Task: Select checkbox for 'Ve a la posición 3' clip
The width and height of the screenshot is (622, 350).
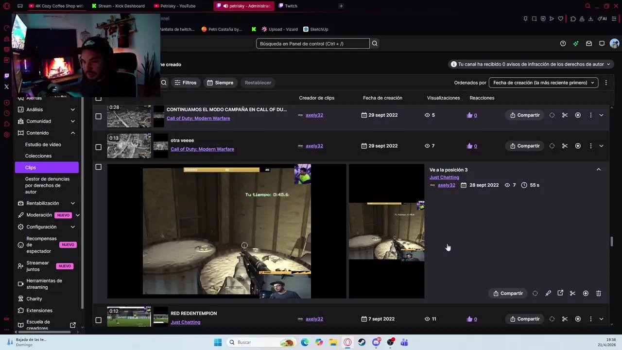Action: point(98,167)
